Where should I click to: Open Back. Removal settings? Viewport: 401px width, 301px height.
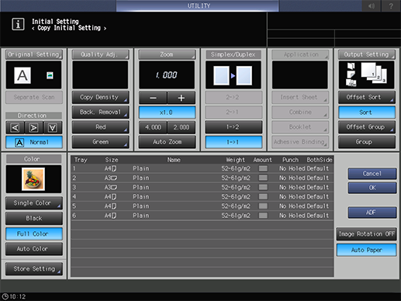point(100,112)
